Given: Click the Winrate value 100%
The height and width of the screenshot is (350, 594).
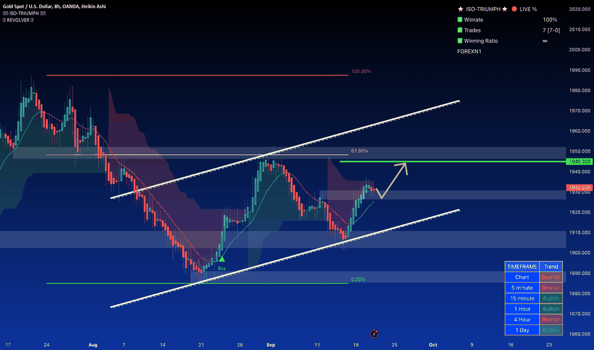Looking at the screenshot, I should coord(549,20).
